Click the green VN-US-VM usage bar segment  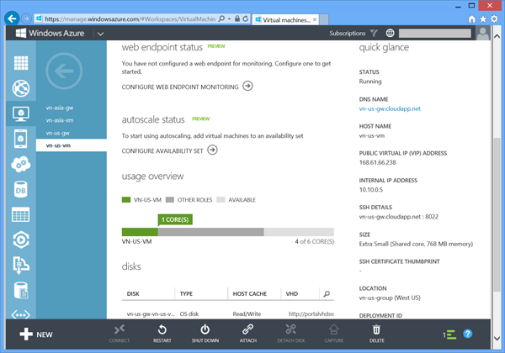coord(140,232)
